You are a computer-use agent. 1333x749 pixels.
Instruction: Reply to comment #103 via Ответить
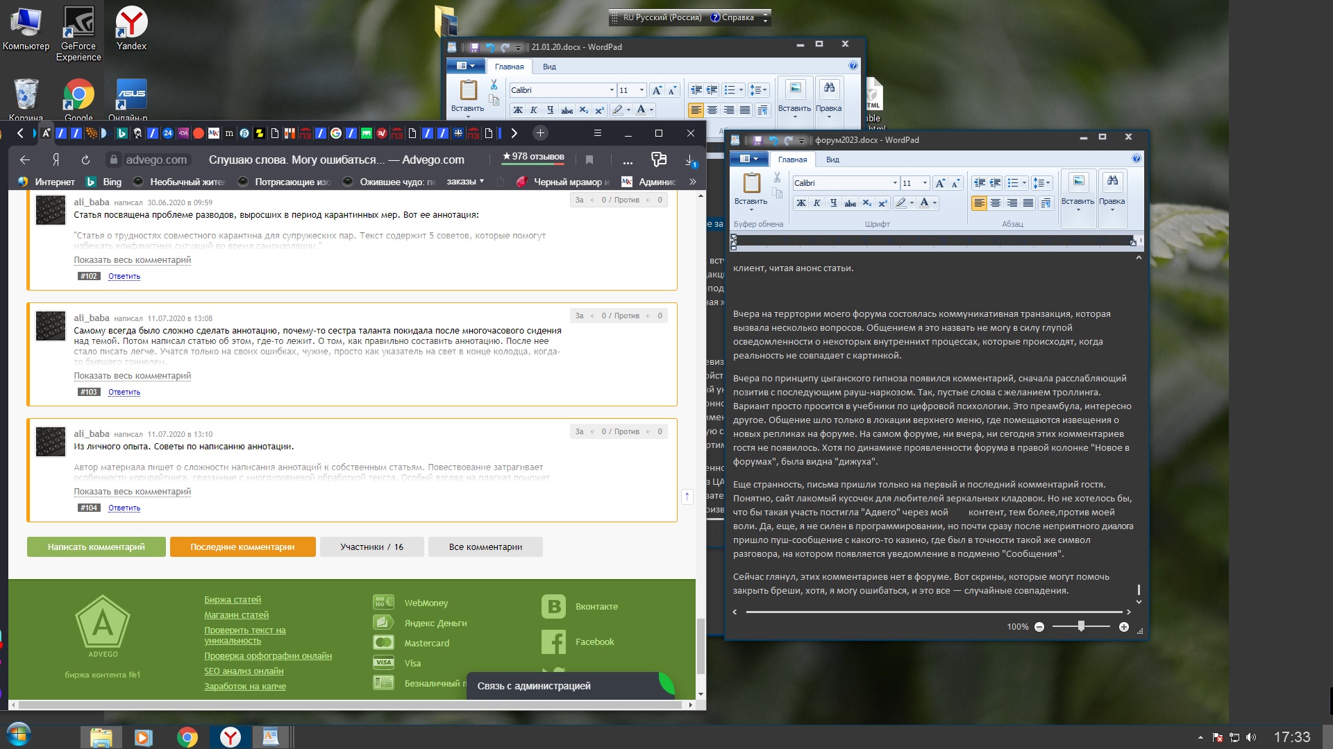124,393
